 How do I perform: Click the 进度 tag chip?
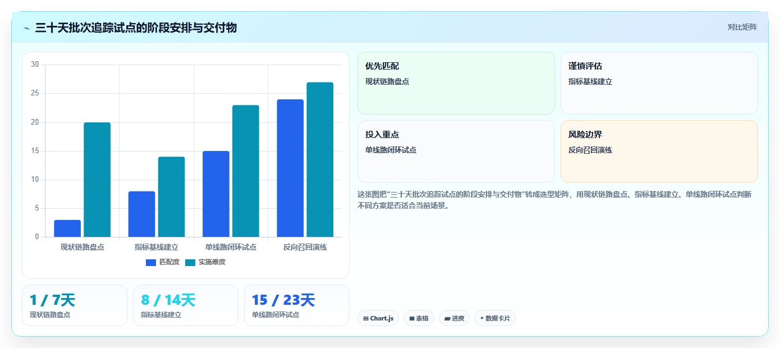coord(455,318)
